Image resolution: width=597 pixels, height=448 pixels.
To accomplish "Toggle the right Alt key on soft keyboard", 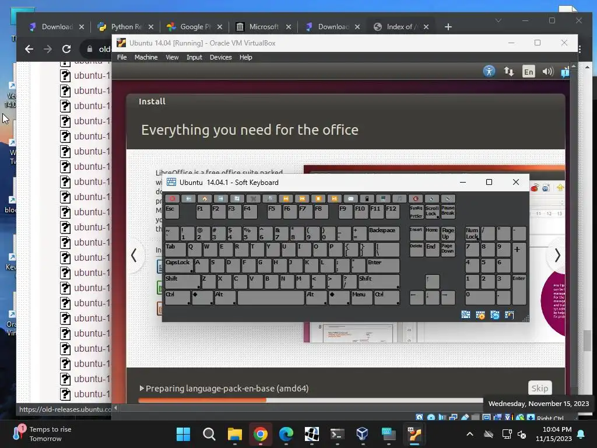I will pyautogui.click(x=317, y=297).
